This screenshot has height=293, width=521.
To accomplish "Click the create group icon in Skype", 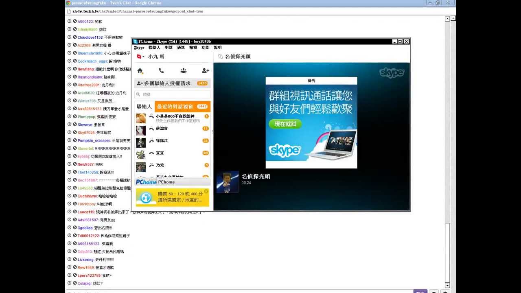I will pyautogui.click(x=184, y=71).
